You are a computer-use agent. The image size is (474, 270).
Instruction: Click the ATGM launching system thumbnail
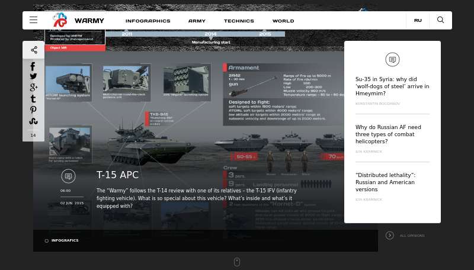[x=68, y=80]
